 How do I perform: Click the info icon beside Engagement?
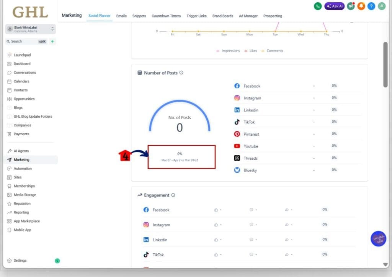coord(173,195)
